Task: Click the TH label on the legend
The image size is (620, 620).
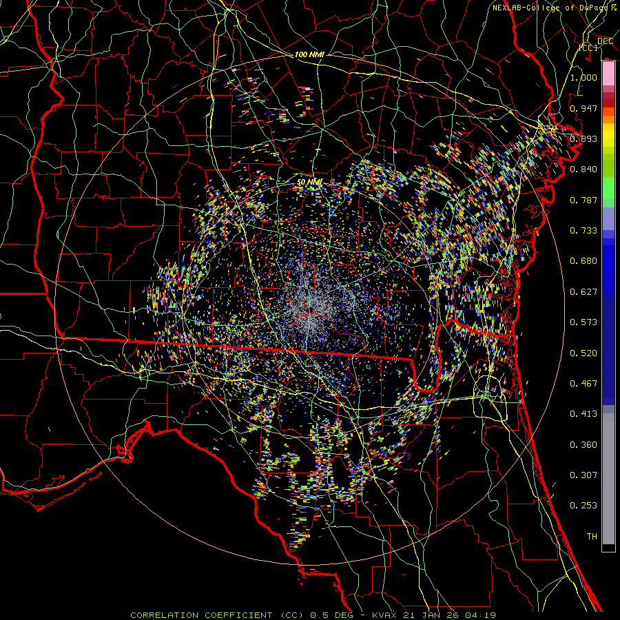Action: click(591, 536)
